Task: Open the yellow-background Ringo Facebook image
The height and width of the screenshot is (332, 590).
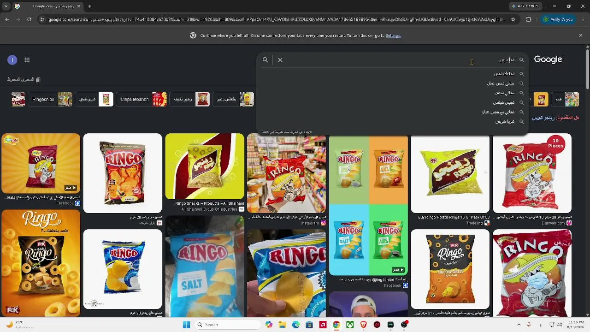Action: tap(41, 164)
